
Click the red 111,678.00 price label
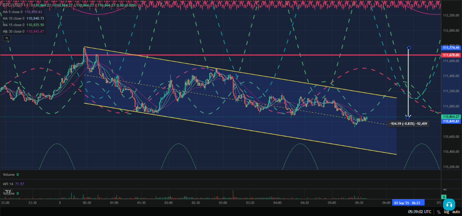coord(451,55)
